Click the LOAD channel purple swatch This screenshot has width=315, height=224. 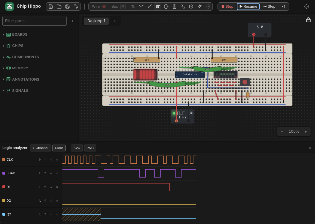click(4, 173)
